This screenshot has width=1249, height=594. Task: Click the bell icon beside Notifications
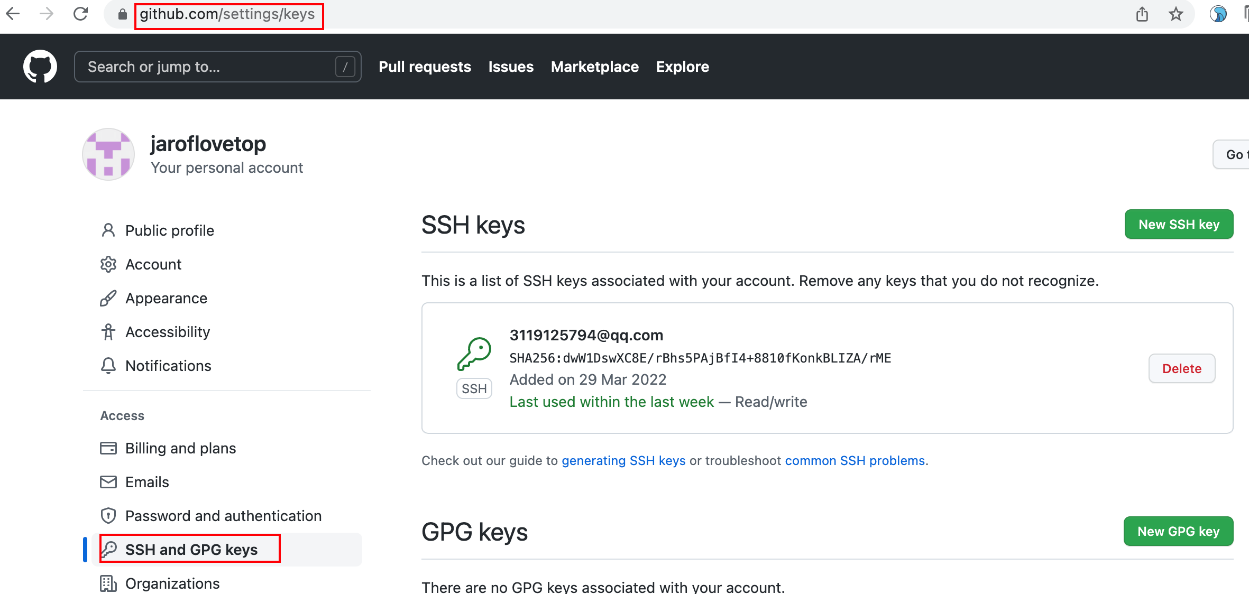coord(108,366)
